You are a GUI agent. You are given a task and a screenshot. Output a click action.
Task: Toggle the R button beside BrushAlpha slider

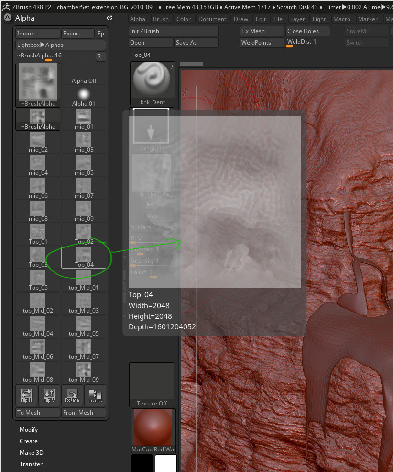100,56
